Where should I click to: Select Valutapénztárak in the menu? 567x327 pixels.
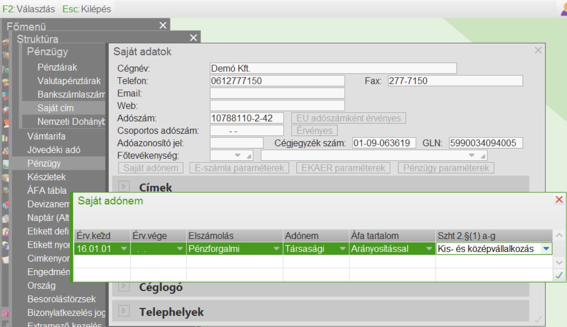coord(69,81)
